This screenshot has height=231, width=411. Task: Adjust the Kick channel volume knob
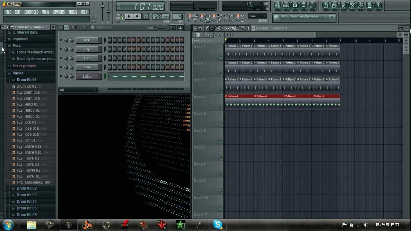click(x=71, y=40)
